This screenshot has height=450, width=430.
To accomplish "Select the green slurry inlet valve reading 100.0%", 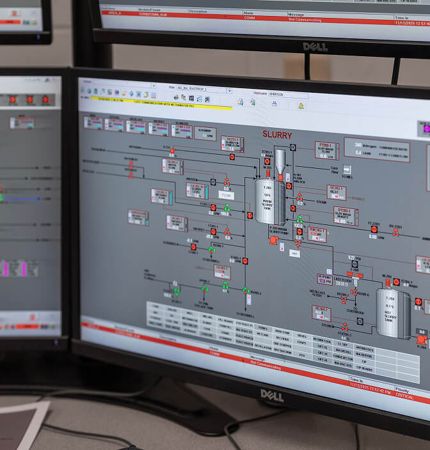I will tap(299, 219).
